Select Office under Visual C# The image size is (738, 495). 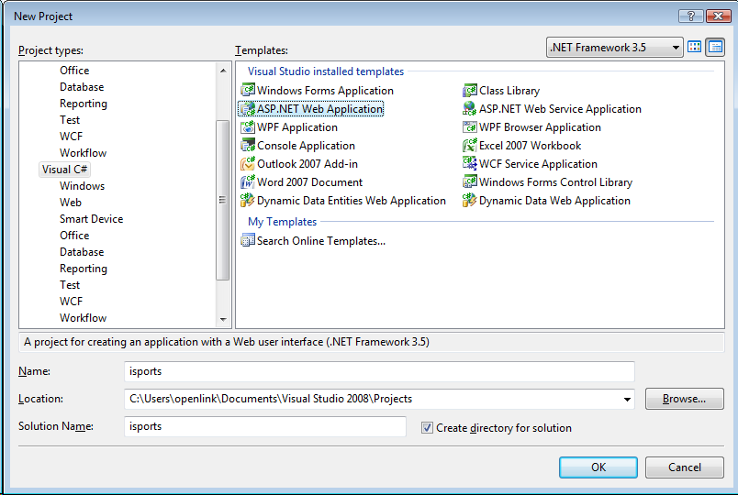[x=74, y=235]
